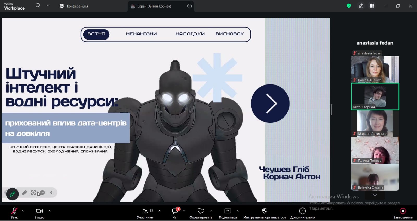Click screen share tab options ellipsis
This screenshot has width=417, height=221.
[x=189, y=6]
